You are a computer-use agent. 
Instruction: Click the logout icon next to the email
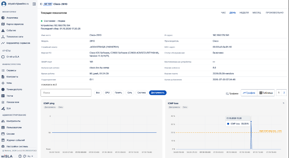(x=34, y=4)
